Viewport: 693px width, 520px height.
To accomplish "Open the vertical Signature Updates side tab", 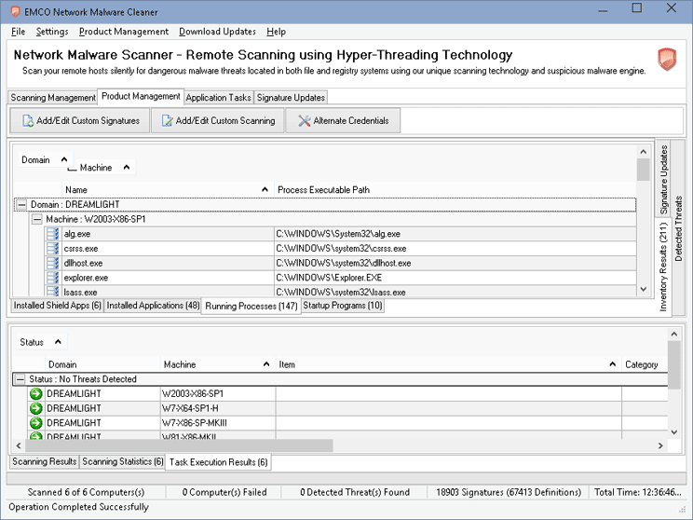I will [663, 179].
